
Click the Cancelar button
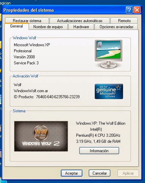point(100,173)
